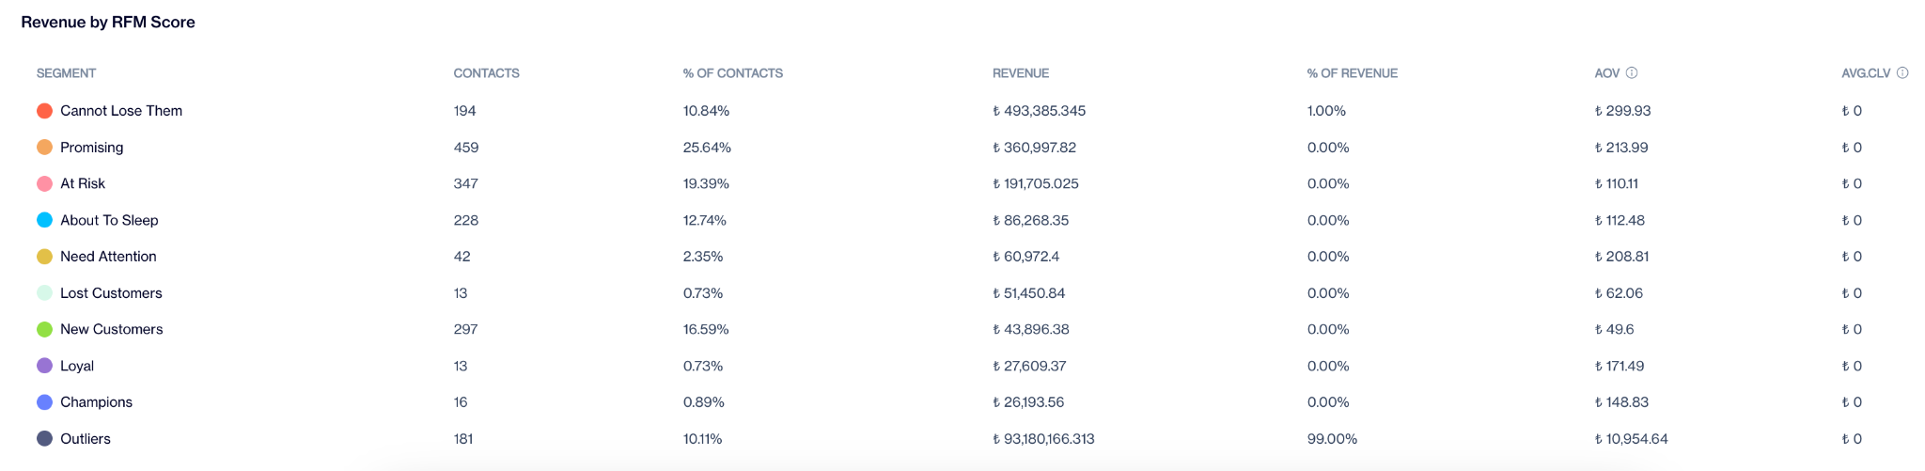The height and width of the screenshot is (471, 1925).
Task: Click the Promising orange color dot
Action: [x=44, y=148]
